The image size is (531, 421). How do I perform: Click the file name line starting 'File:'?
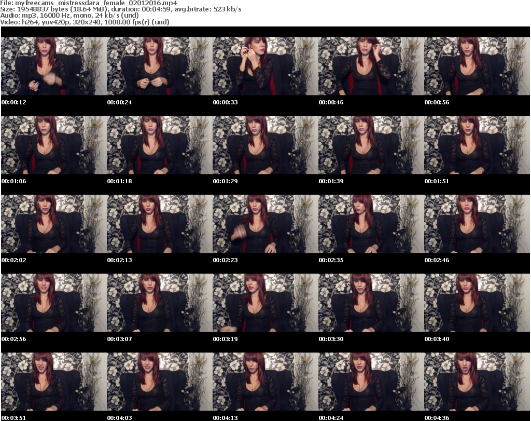pos(88,3)
